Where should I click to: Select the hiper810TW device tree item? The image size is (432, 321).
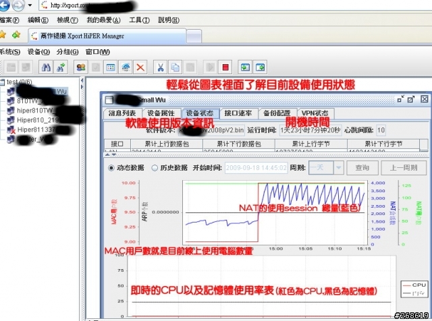44,111
